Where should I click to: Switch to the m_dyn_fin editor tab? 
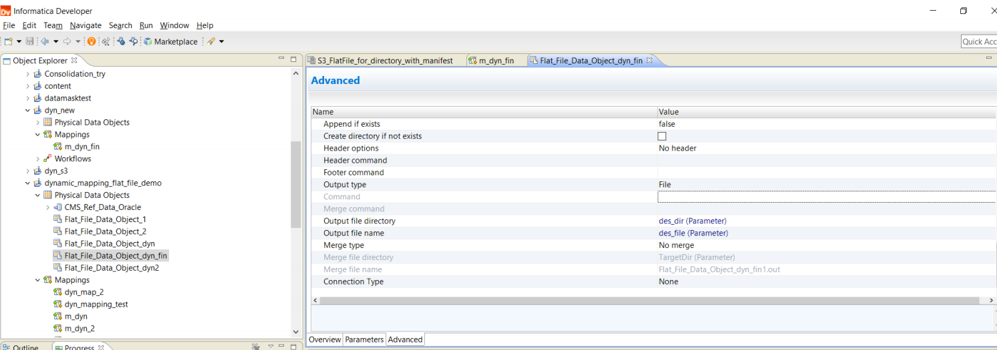click(x=490, y=61)
